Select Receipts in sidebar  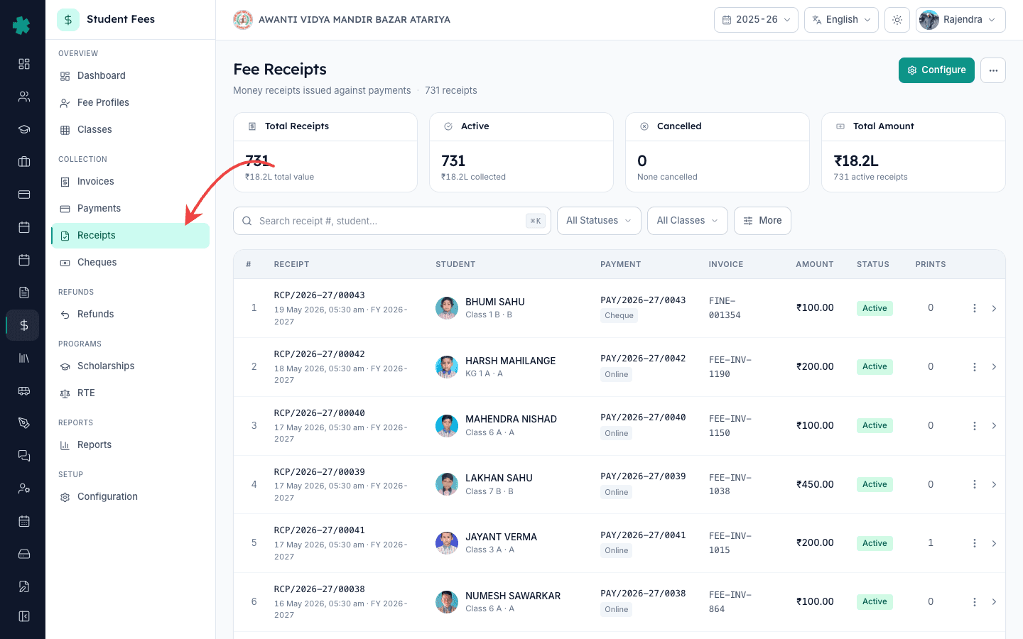130,236
